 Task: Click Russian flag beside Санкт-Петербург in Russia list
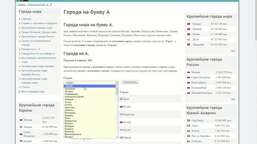tap(188, 77)
